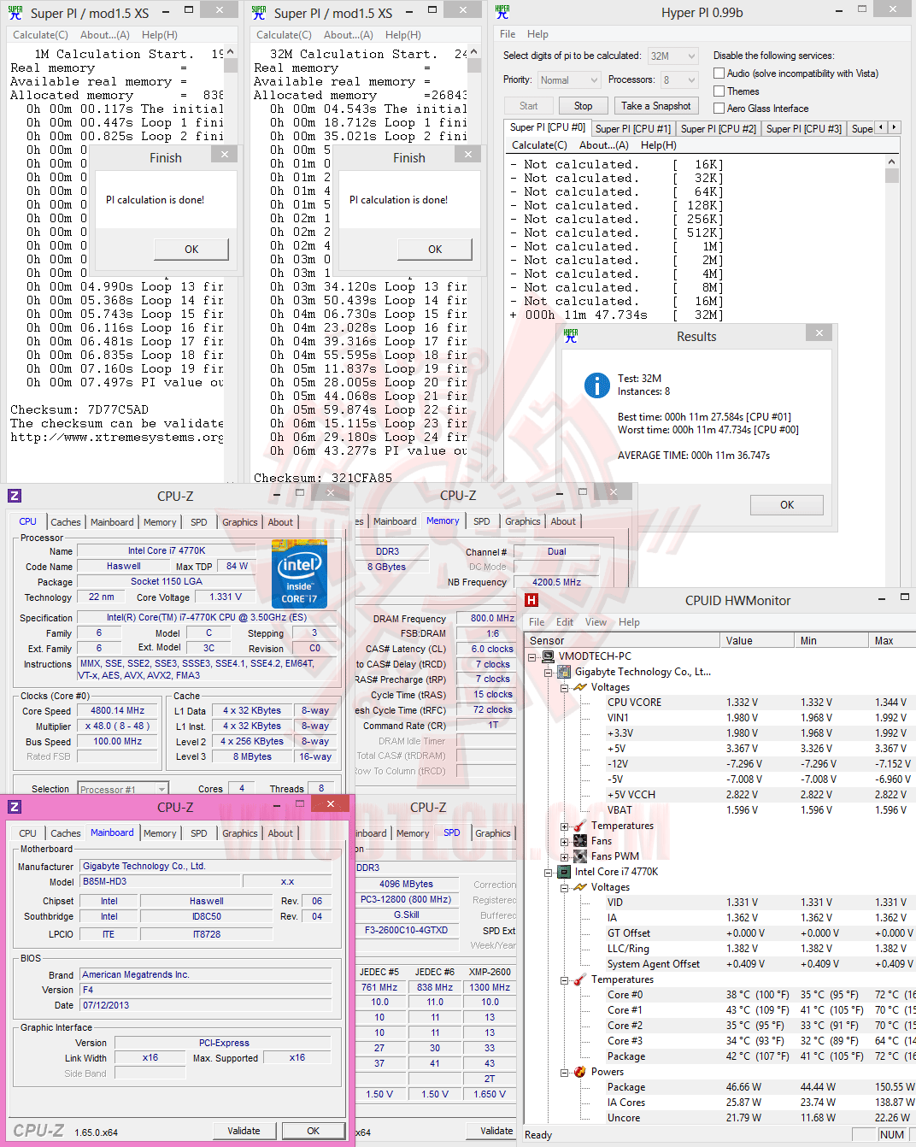Open Help(H) menu in 32M Super PI
This screenshot has width=916, height=1147.
click(403, 35)
